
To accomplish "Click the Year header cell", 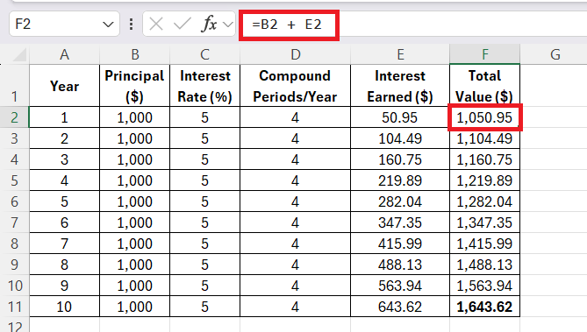I will point(64,86).
